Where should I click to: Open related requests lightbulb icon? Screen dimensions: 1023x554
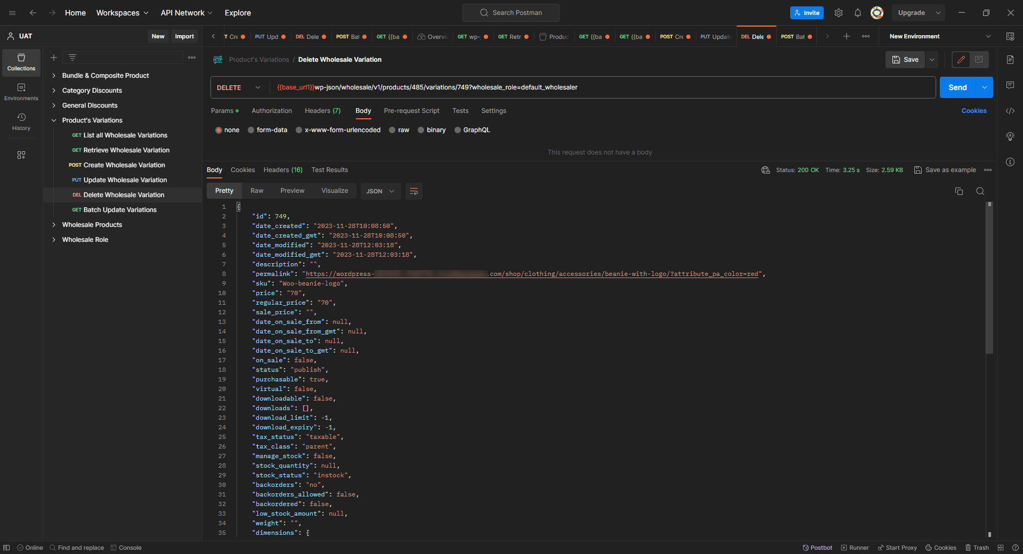pyautogui.click(x=1010, y=136)
